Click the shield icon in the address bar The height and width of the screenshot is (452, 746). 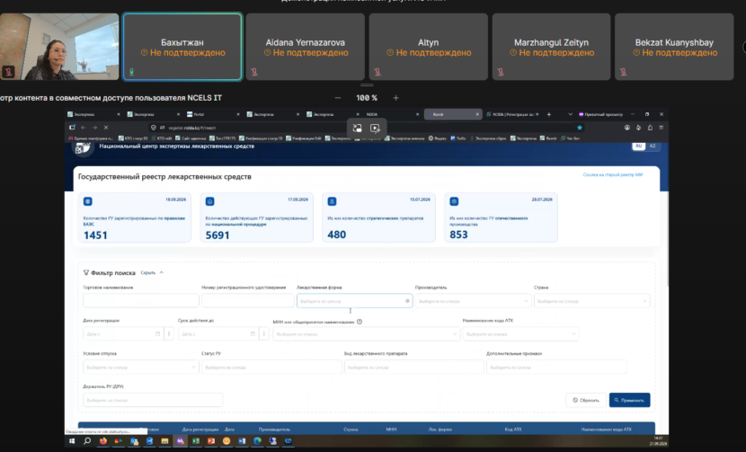[153, 128]
